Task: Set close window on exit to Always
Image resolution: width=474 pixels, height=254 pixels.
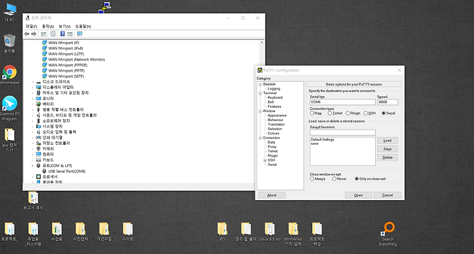Action: pos(312,179)
